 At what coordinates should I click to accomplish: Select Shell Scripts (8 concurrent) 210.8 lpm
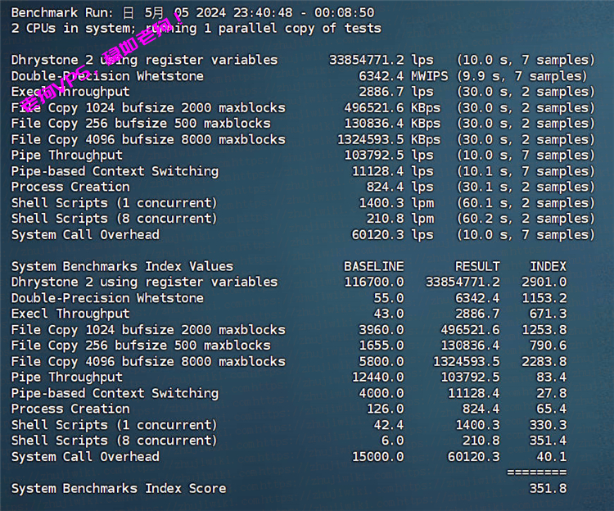(x=400, y=219)
